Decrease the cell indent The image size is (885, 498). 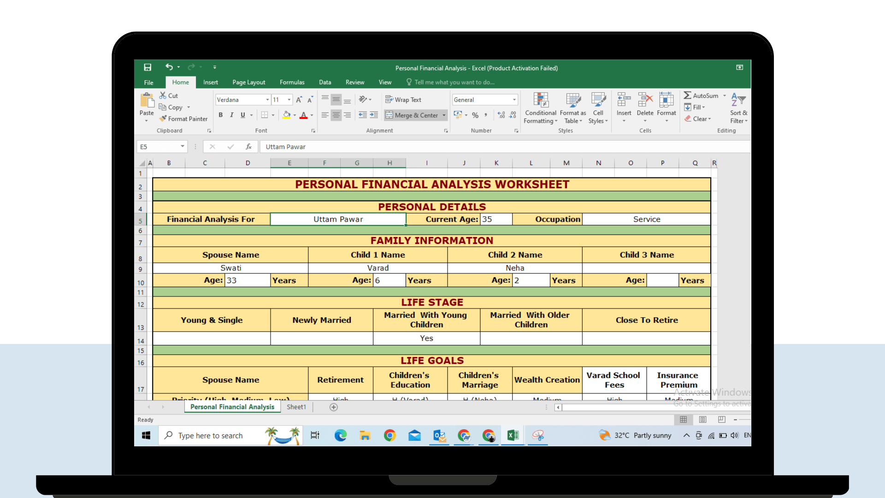point(363,115)
